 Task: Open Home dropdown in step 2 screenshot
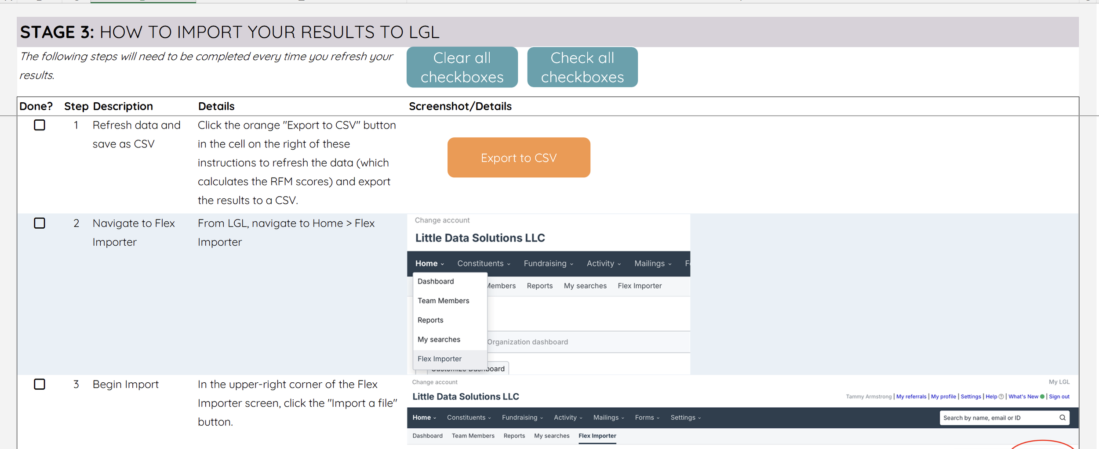point(429,263)
